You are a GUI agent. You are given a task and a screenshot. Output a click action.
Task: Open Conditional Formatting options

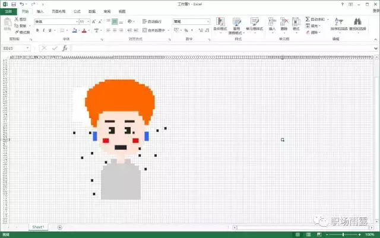(220, 25)
